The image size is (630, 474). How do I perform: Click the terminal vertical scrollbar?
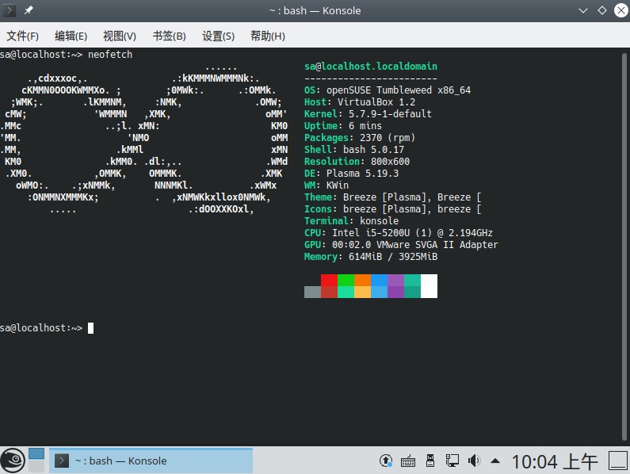click(624, 246)
